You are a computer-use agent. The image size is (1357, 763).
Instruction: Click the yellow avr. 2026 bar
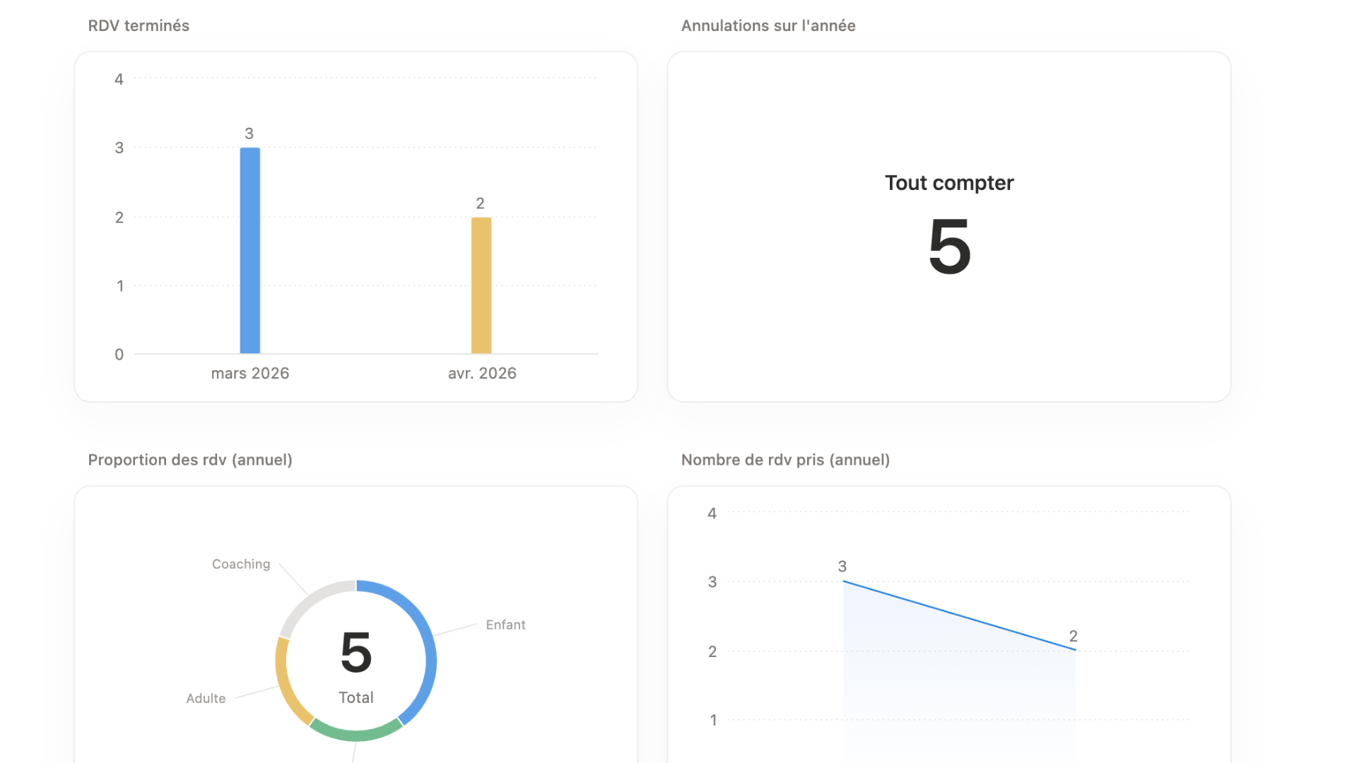pyautogui.click(x=481, y=285)
